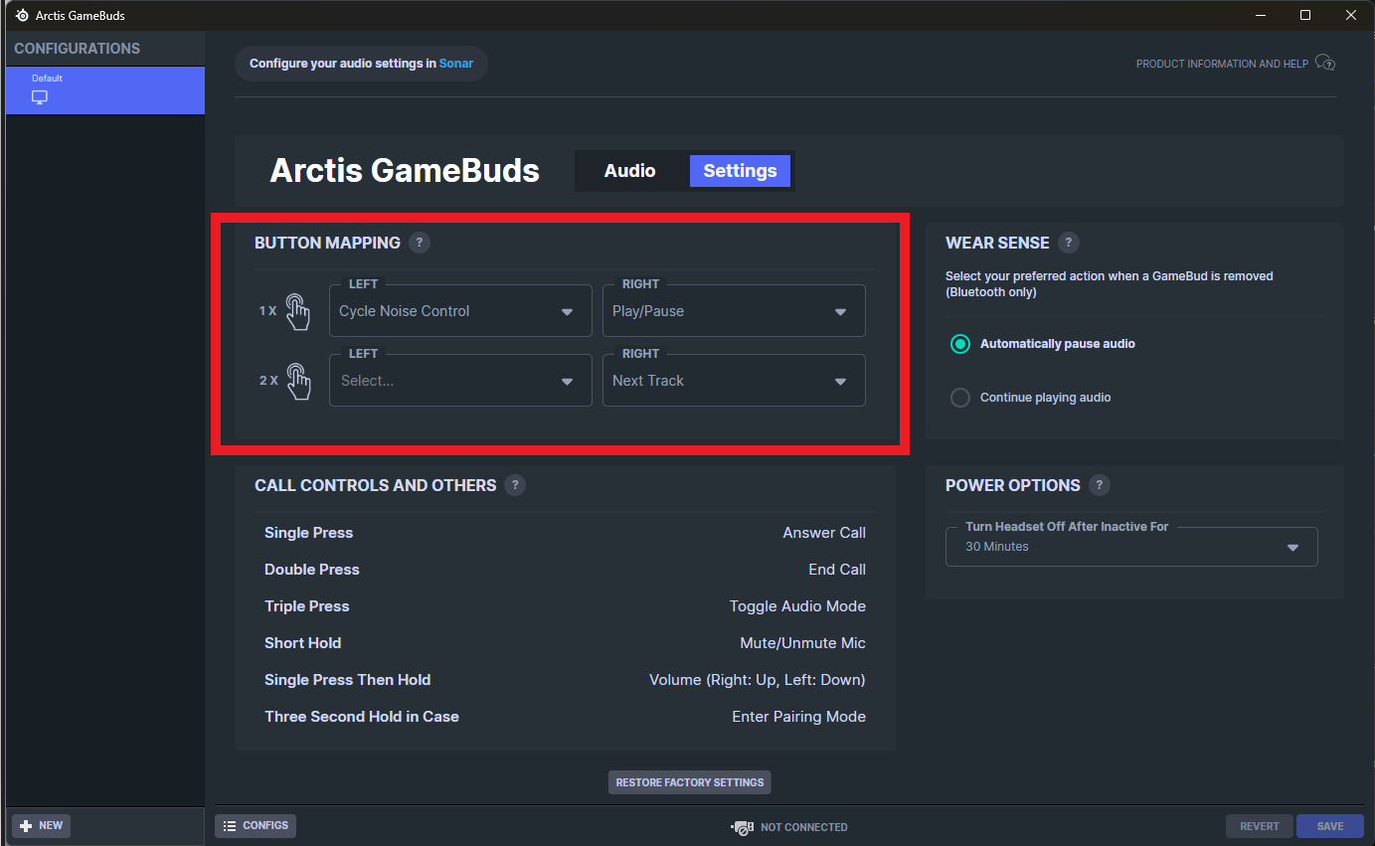
Task: Open 1X Right Play/Pause dropdown
Action: point(734,311)
